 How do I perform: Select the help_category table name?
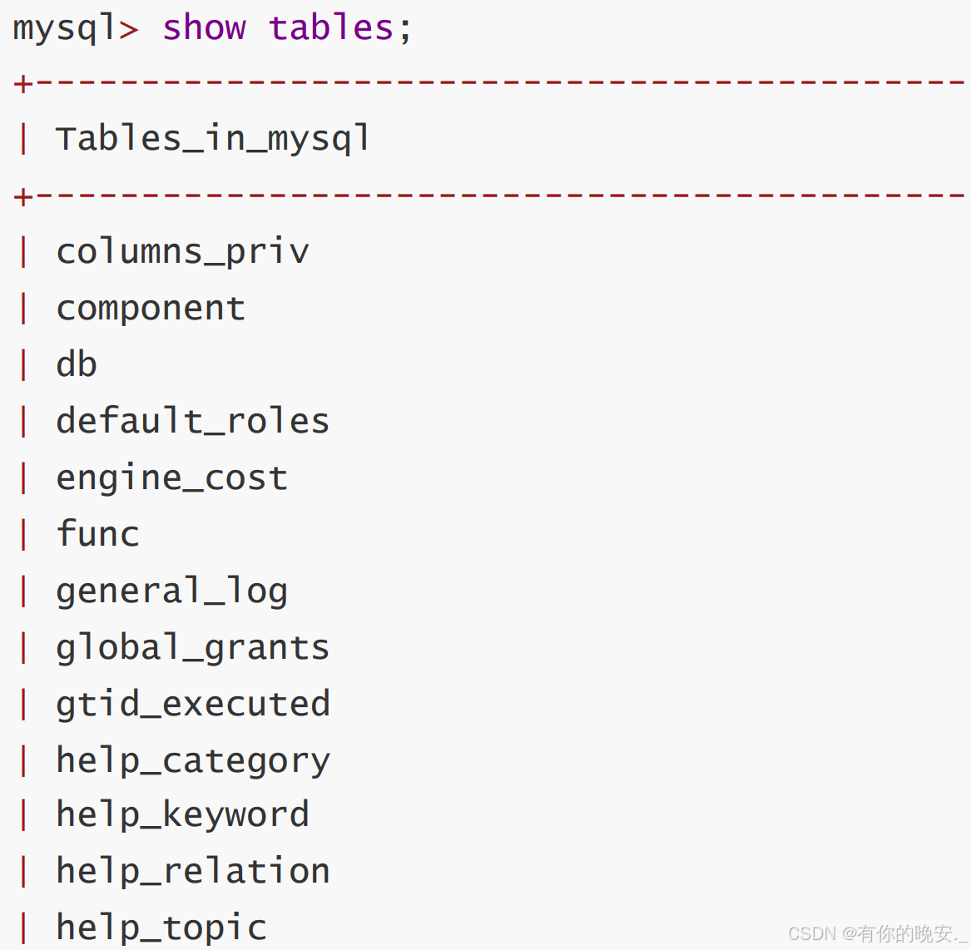point(192,761)
